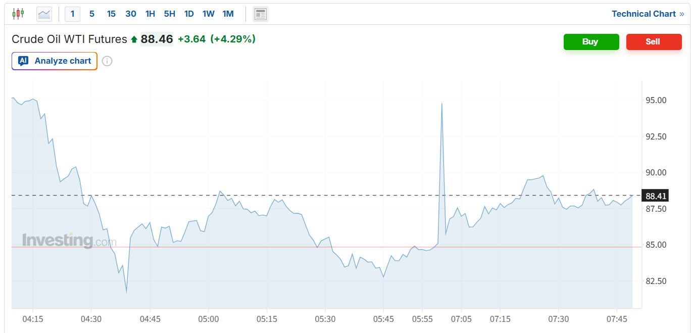The width and height of the screenshot is (692, 333).
Task: Click the Investing.com watermark logo
Action: point(69,241)
